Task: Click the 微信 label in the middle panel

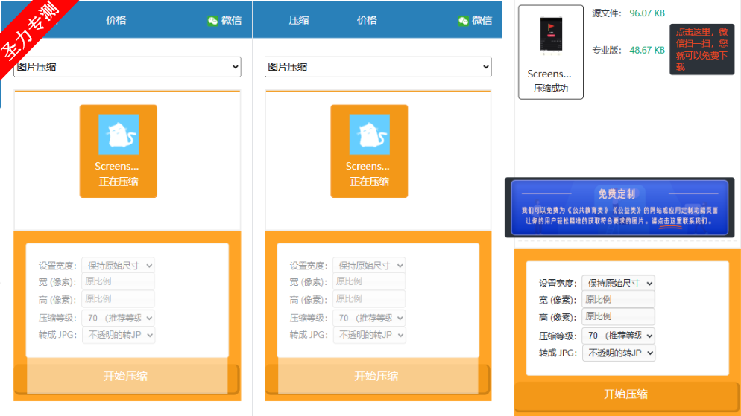Action: [x=482, y=20]
